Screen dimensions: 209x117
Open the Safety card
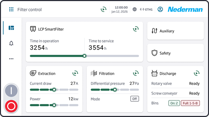pyautogui.click(x=176, y=53)
